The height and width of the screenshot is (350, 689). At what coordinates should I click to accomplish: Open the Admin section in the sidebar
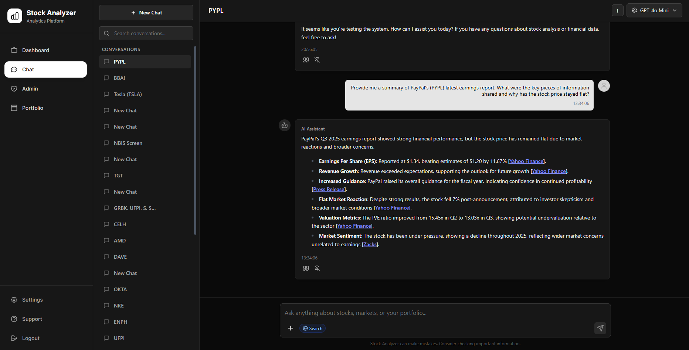(30, 89)
